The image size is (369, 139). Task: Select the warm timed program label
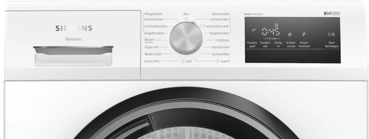pyautogui.click(x=225, y=61)
